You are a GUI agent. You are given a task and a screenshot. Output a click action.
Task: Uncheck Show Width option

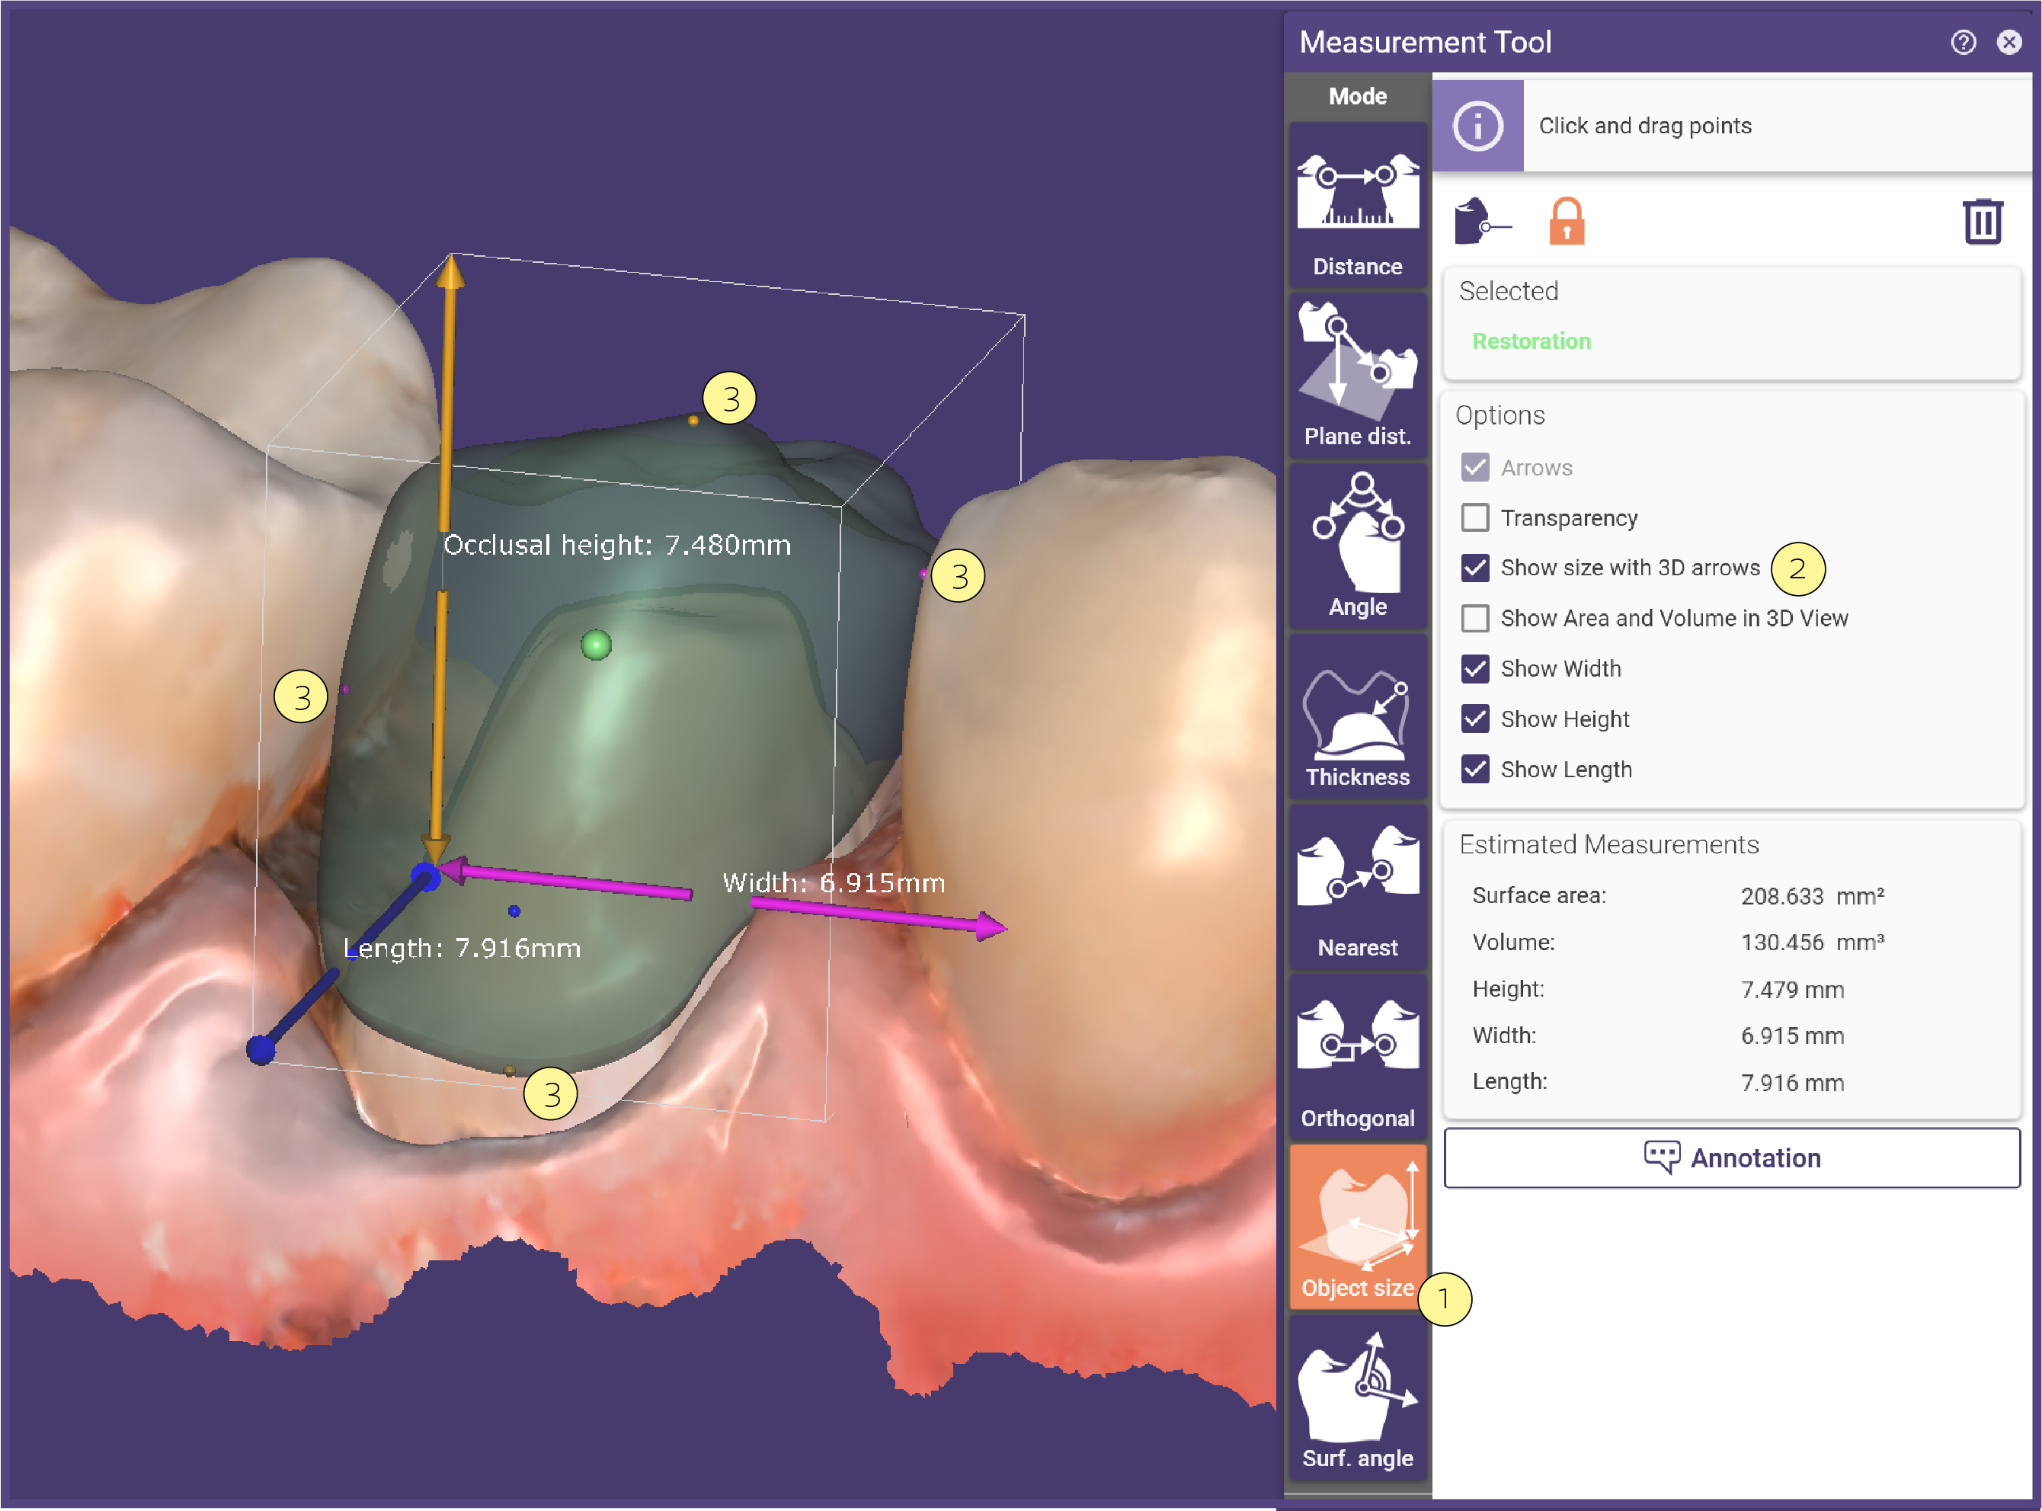(x=1474, y=668)
